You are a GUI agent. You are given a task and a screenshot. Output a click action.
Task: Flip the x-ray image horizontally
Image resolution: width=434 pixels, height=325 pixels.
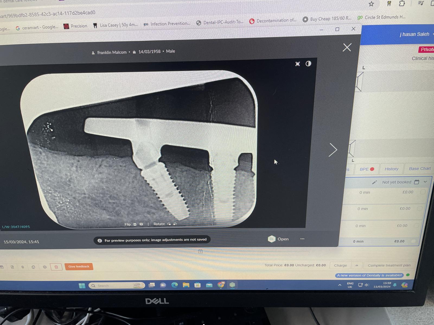pyautogui.click(x=141, y=224)
